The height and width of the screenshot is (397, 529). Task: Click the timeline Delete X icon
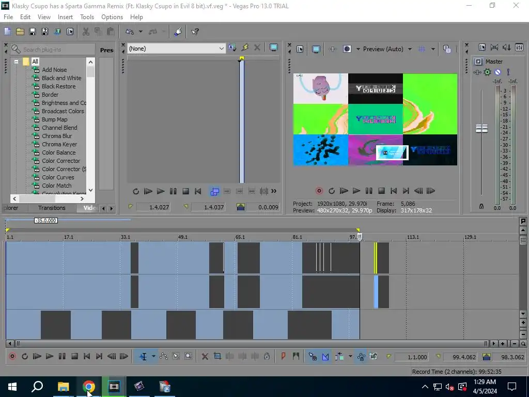click(205, 357)
